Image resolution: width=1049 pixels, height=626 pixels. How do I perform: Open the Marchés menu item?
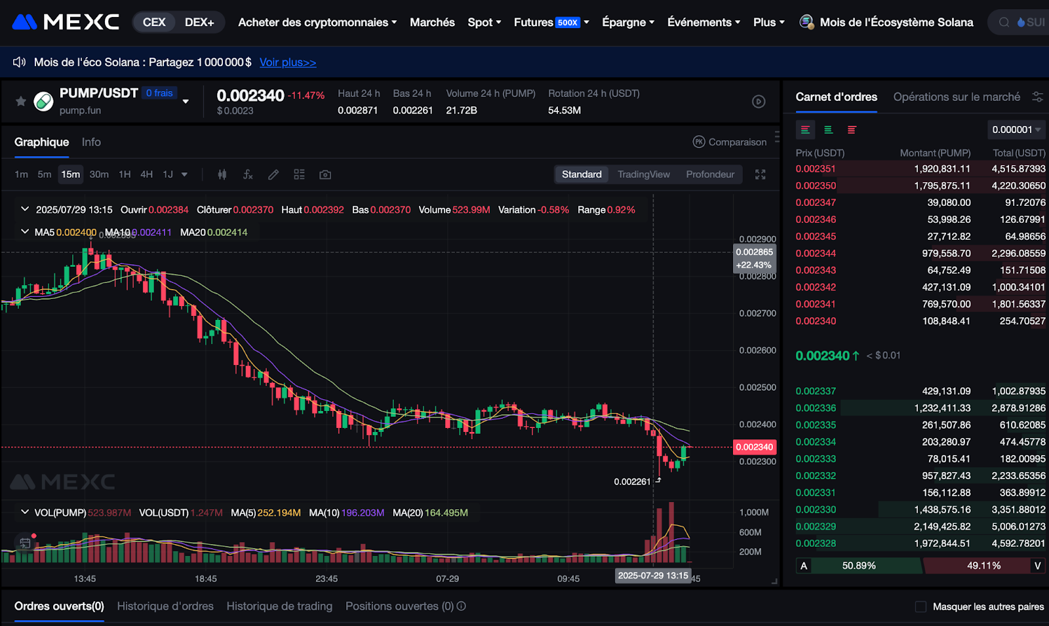click(432, 22)
